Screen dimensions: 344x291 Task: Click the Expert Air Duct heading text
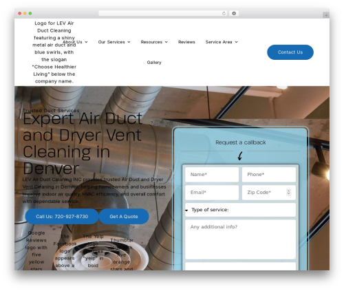[83, 143]
